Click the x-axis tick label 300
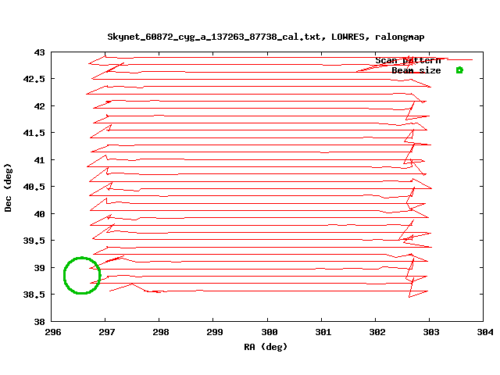 269,332
